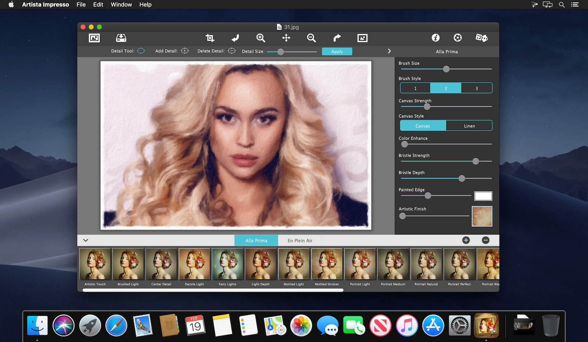Select Brush Style 3
588x342 pixels.
477,88
